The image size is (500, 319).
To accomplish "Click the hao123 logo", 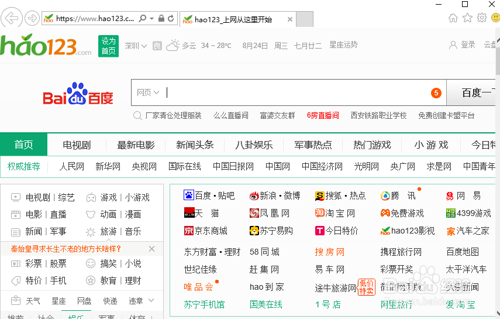I will tap(46, 45).
